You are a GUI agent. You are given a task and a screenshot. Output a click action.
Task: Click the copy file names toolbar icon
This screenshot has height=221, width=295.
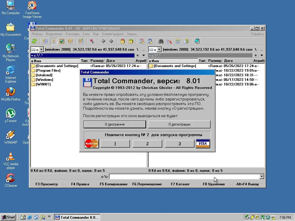(x=186, y=41)
